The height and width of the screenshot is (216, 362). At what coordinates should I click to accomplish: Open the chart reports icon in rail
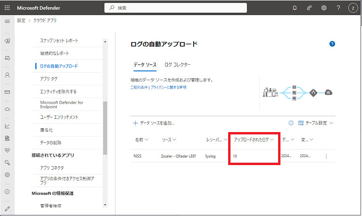pos(8,126)
